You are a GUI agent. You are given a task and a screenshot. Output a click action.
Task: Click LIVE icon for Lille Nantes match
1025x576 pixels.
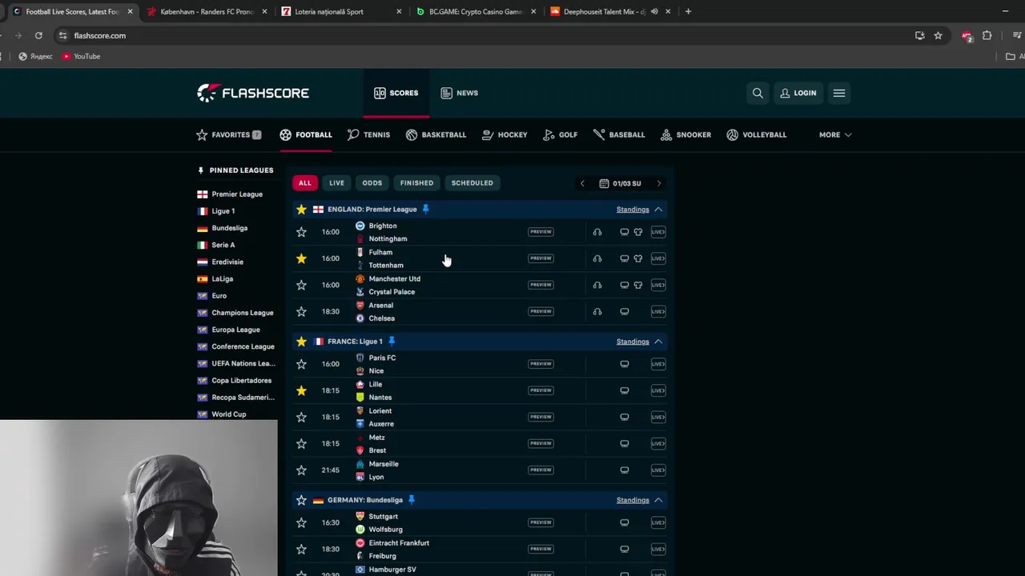(x=658, y=390)
